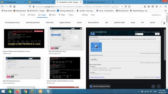Go back with the browser back arrow
Screen dimensions: 168x94
pos(2,7)
